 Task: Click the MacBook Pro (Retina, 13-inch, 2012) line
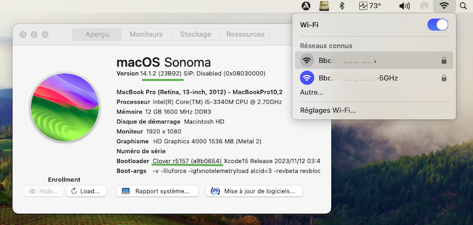point(200,92)
